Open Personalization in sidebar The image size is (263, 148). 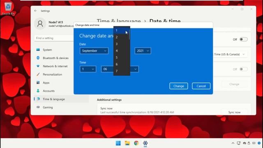[x=52, y=74]
